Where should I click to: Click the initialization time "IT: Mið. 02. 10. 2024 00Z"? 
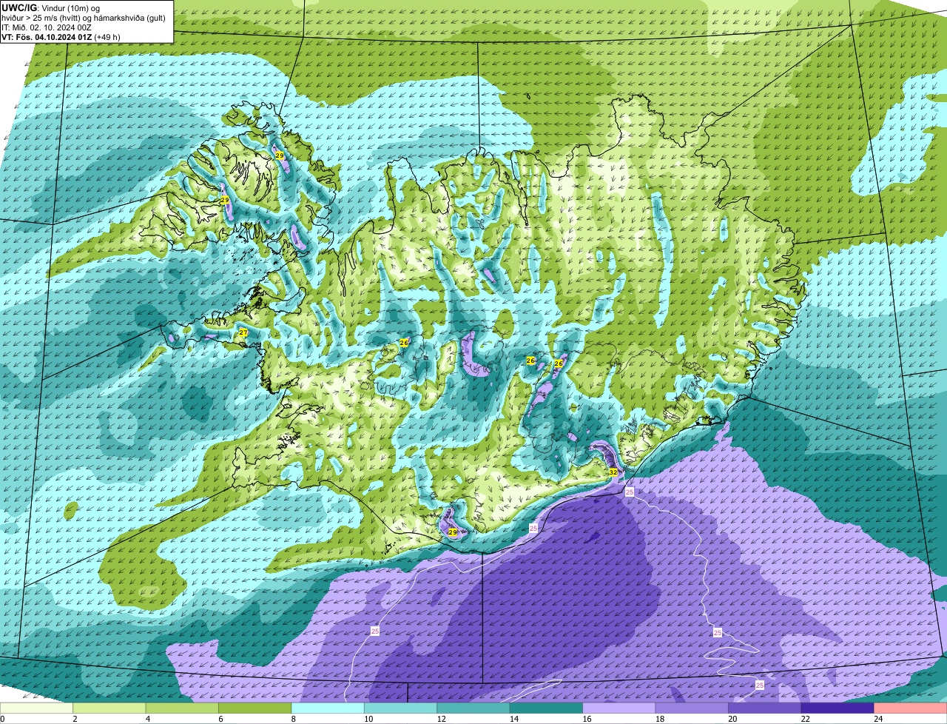click(47, 27)
